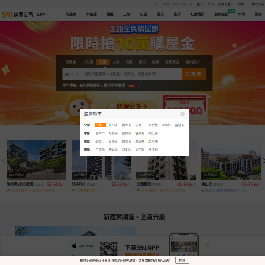This screenshot has height=265, width=265.
Task: Switch to 租屋 search tab
Action: click(x=102, y=62)
